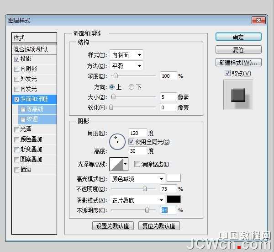The width and height of the screenshot is (274, 252).
Task: Enable the 等高线 checkbox
Action: click(23, 110)
